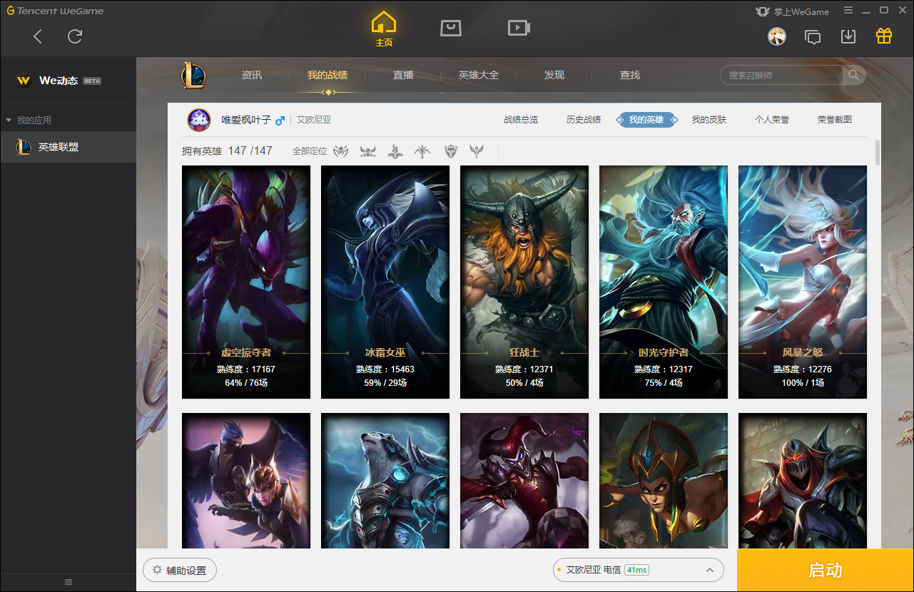Select 英雄联盟 in the sidebar
The width and height of the screenshot is (914, 592).
pyautogui.click(x=68, y=147)
